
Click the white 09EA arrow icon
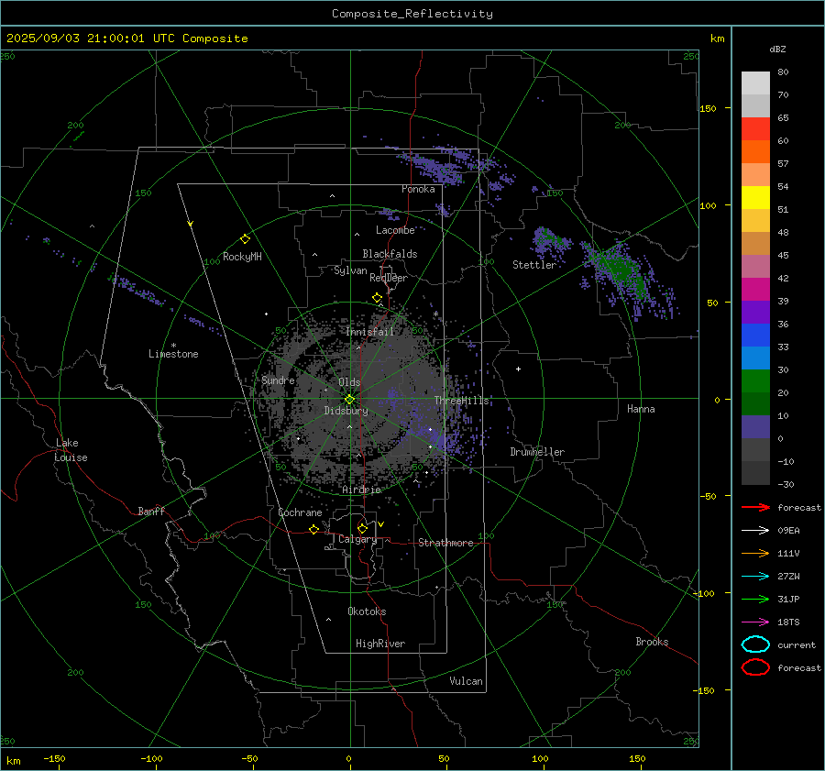[x=755, y=530]
